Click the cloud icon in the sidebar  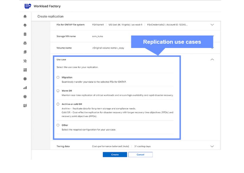25,25
